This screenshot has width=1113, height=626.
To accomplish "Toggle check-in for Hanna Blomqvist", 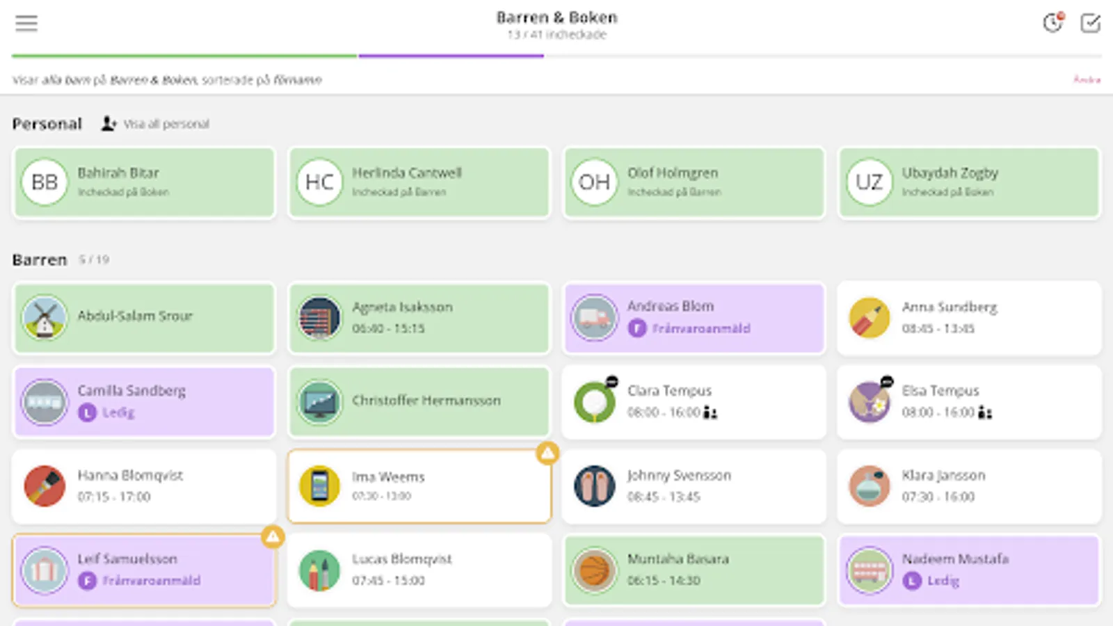I will coord(143,486).
